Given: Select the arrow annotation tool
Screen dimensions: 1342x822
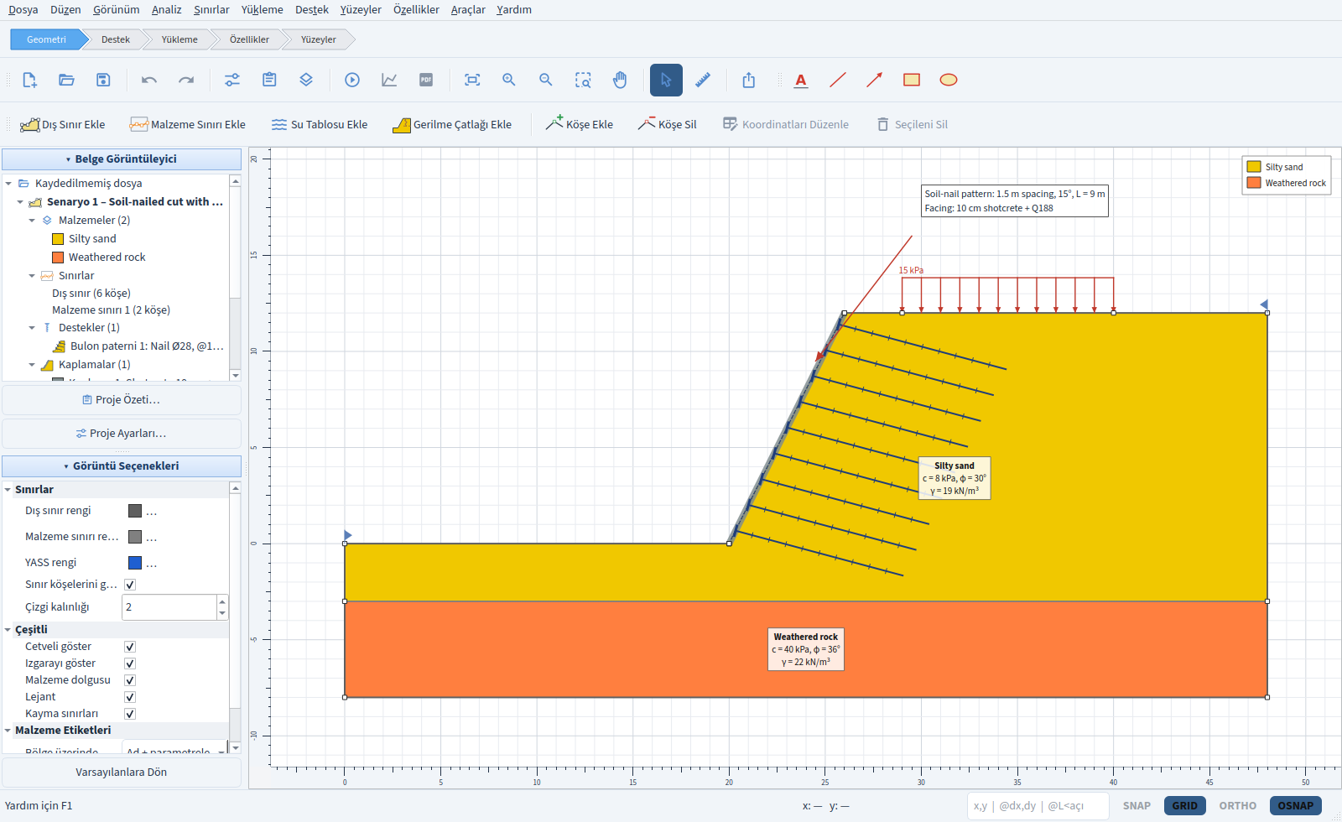Looking at the screenshot, I should [875, 80].
